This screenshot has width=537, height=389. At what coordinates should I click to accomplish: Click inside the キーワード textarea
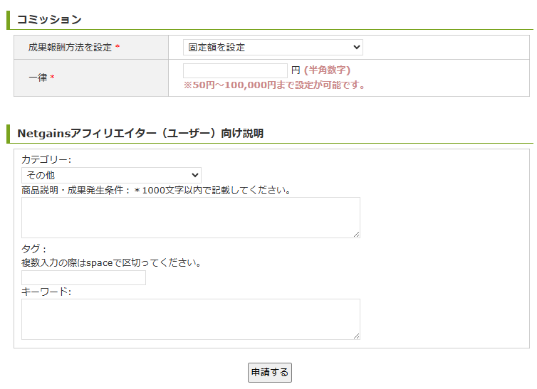coord(190,319)
